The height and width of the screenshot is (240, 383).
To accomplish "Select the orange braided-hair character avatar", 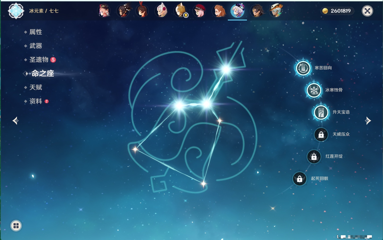I will pyautogui.click(x=219, y=11).
